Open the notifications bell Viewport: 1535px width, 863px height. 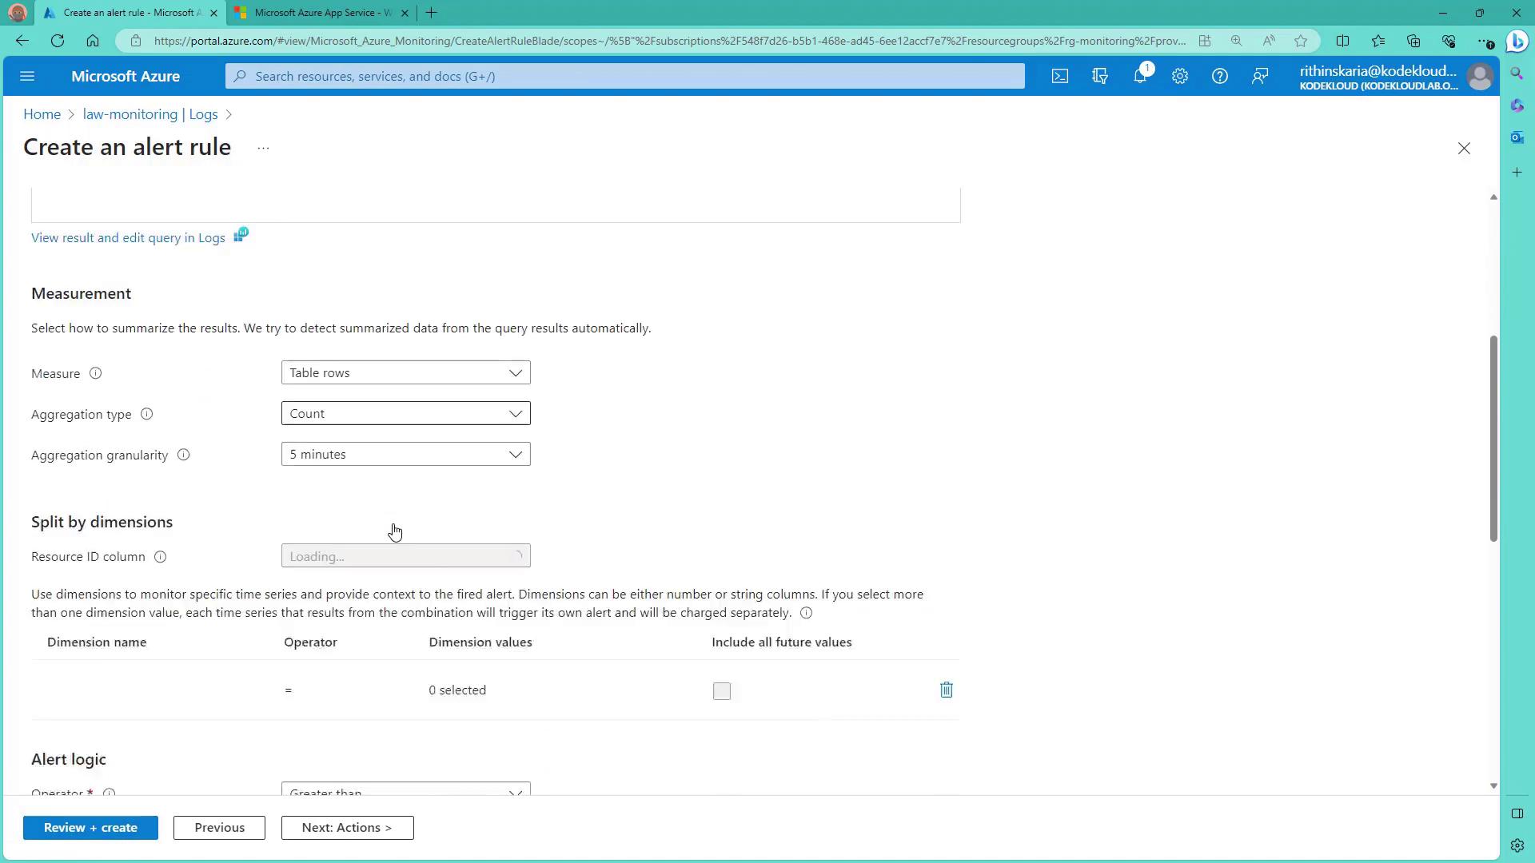1140,77
